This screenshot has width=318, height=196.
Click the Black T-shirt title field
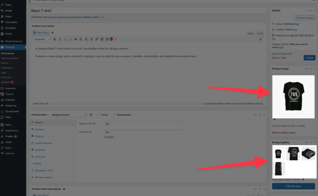(x=148, y=11)
